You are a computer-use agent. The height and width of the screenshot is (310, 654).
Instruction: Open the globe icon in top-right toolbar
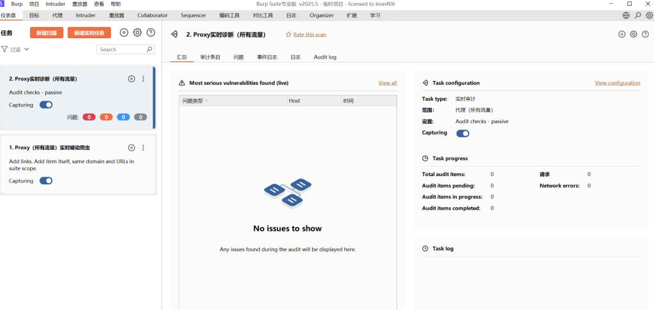[626, 15]
